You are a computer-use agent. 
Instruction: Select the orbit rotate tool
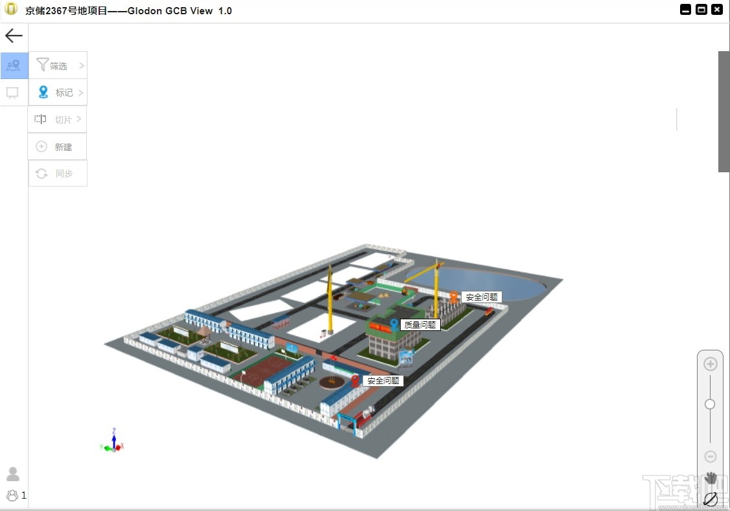pyautogui.click(x=711, y=499)
